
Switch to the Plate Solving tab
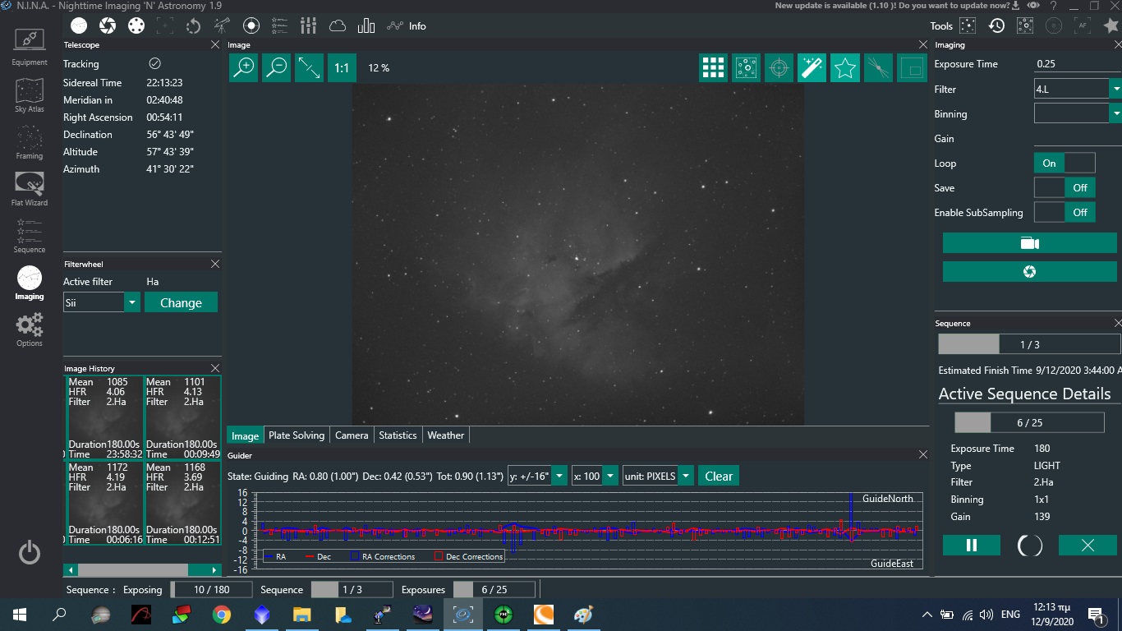coord(297,435)
